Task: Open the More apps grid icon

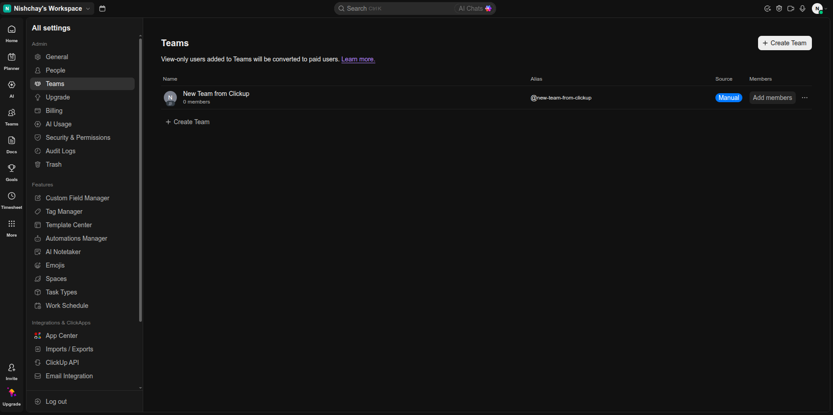Action: tap(12, 224)
